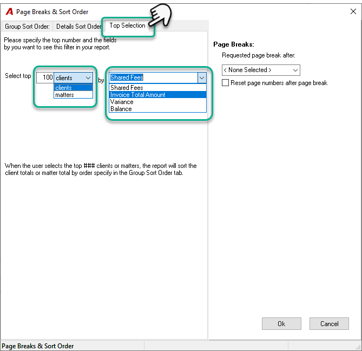The image size is (362, 351).
Task: Select 'Shared Fees' list option
Action: (x=157, y=88)
